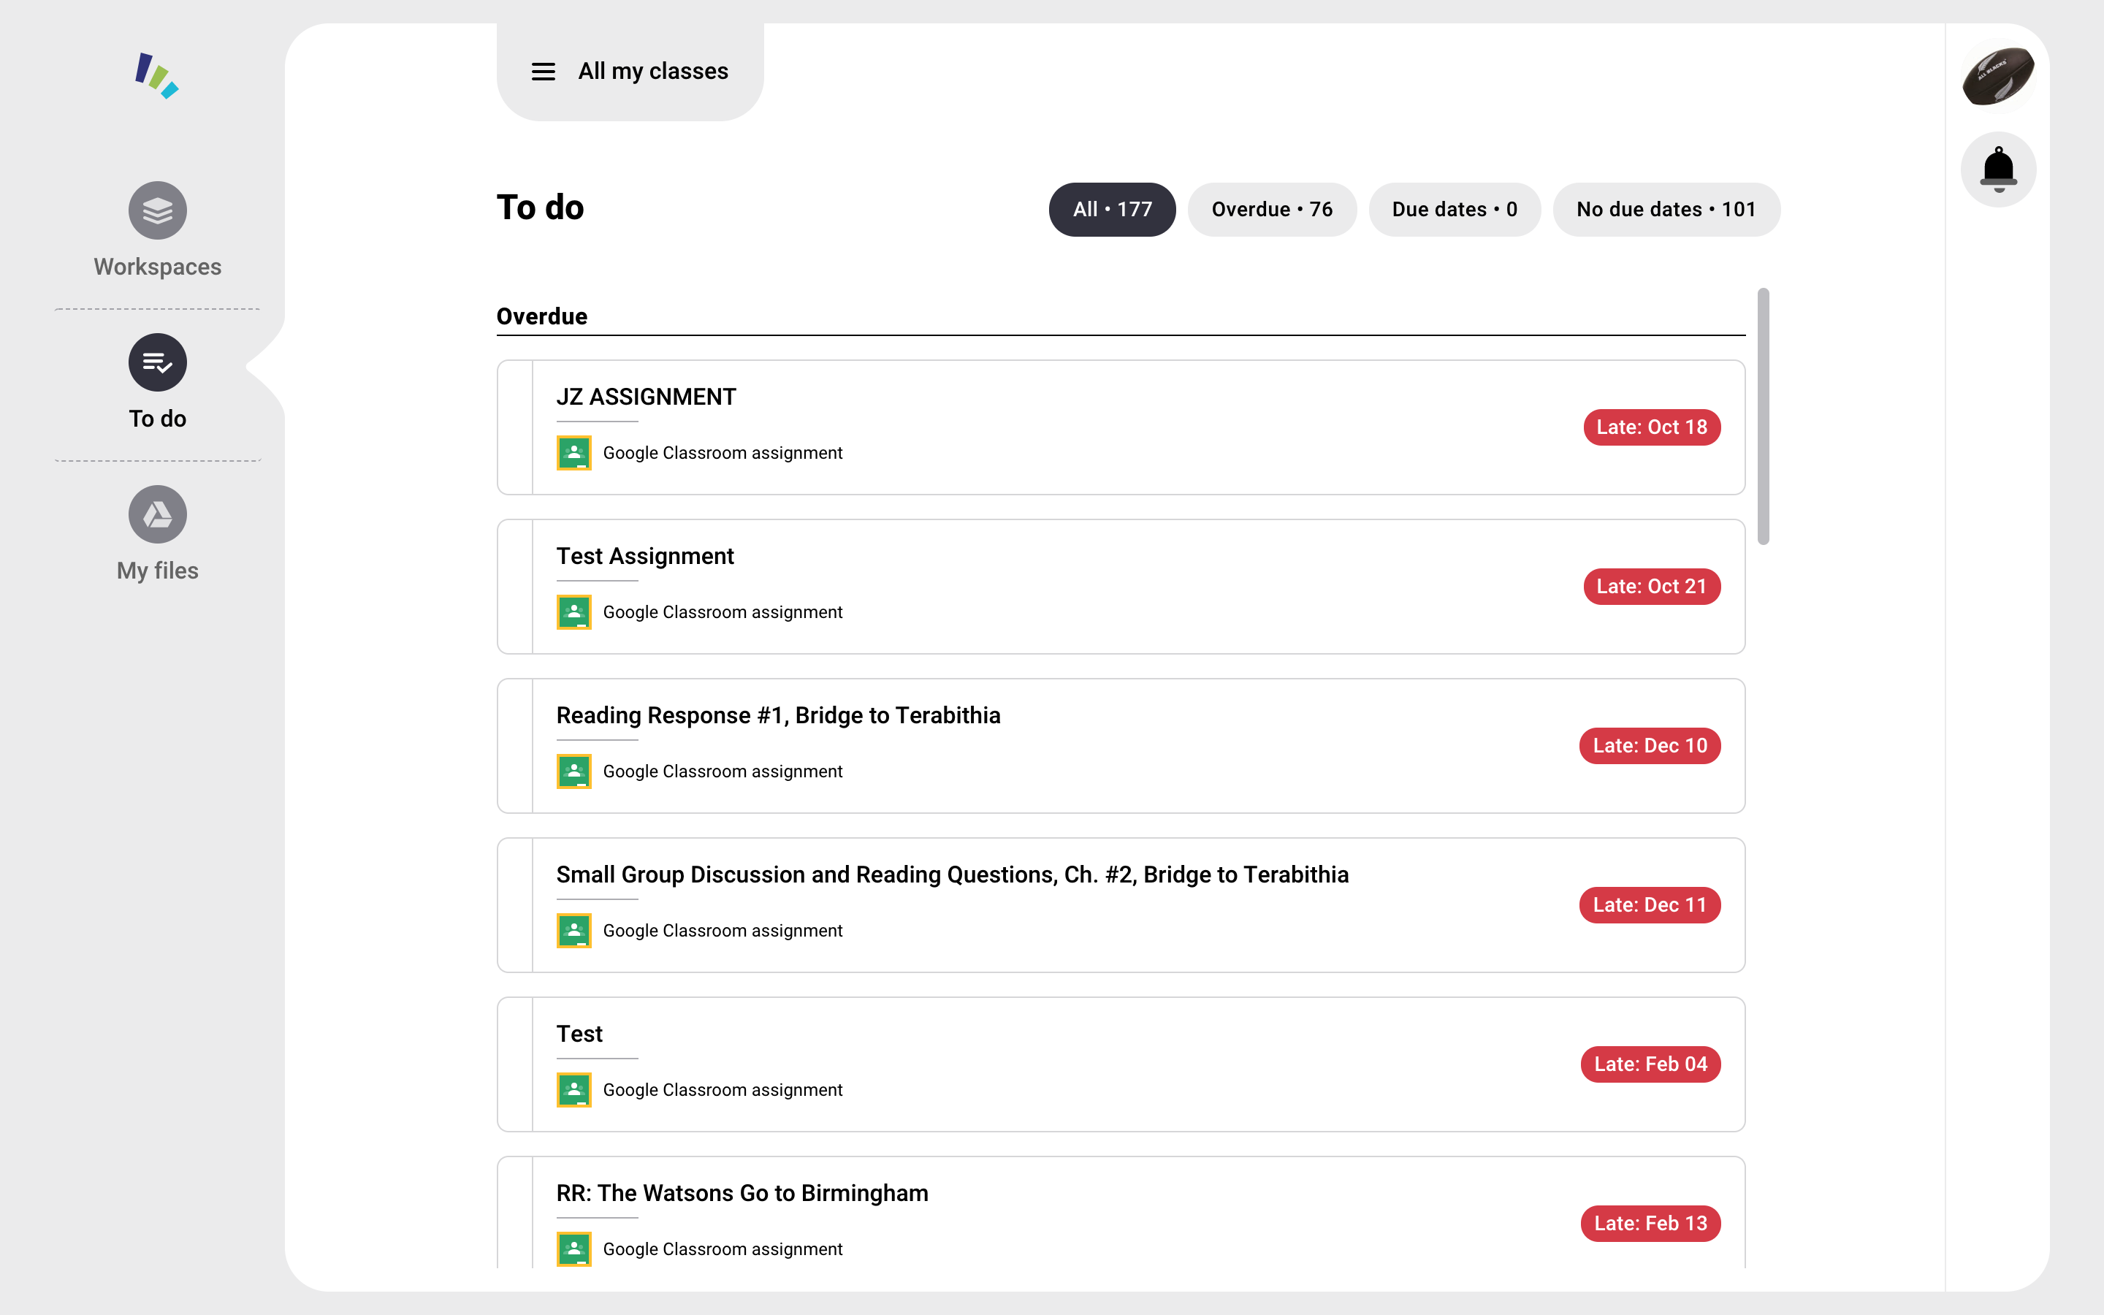2104x1315 pixels.
Task: Open the assignment titled Test
Action: click(579, 1034)
